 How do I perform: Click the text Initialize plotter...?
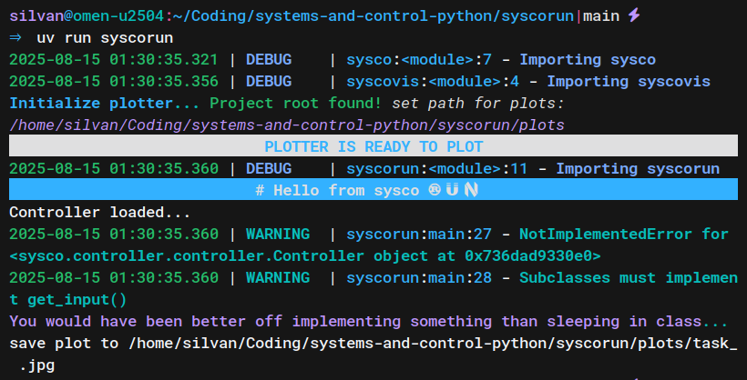(105, 104)
